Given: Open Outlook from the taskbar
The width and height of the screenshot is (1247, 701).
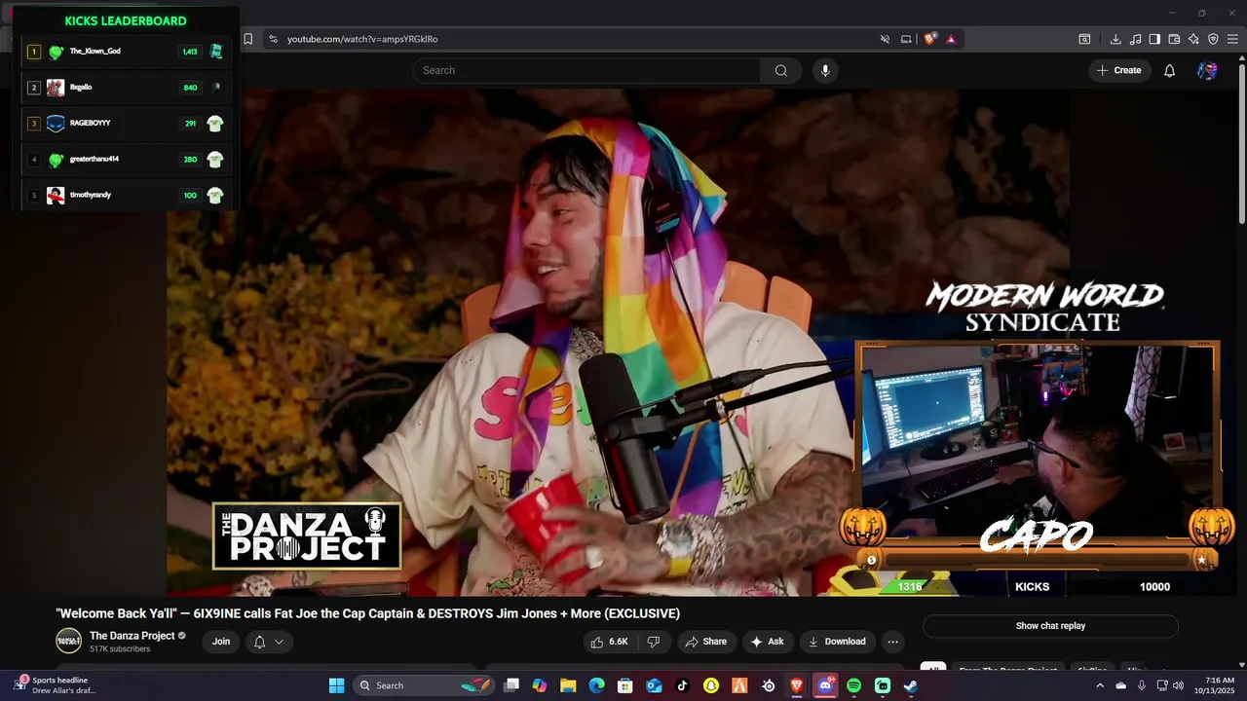Looking at the screenshot, I should click(x=654, y=685).
